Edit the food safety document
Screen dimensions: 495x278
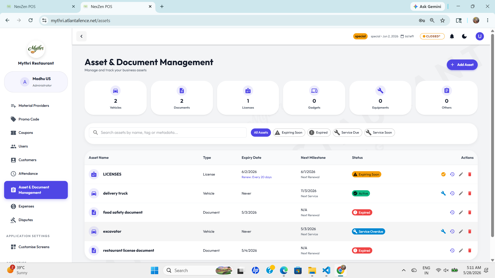click(461, 212)
